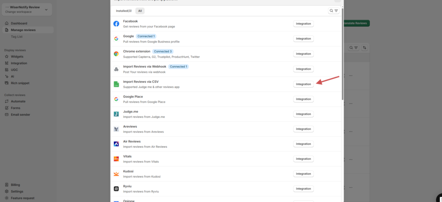Open search and filter in integration modal
This screenshot has height=202, width=442.
pos(334,11)
